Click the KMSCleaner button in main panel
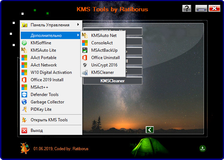Image resolution: width=224 pixels, height=160 pixels. tap(112, 81)
